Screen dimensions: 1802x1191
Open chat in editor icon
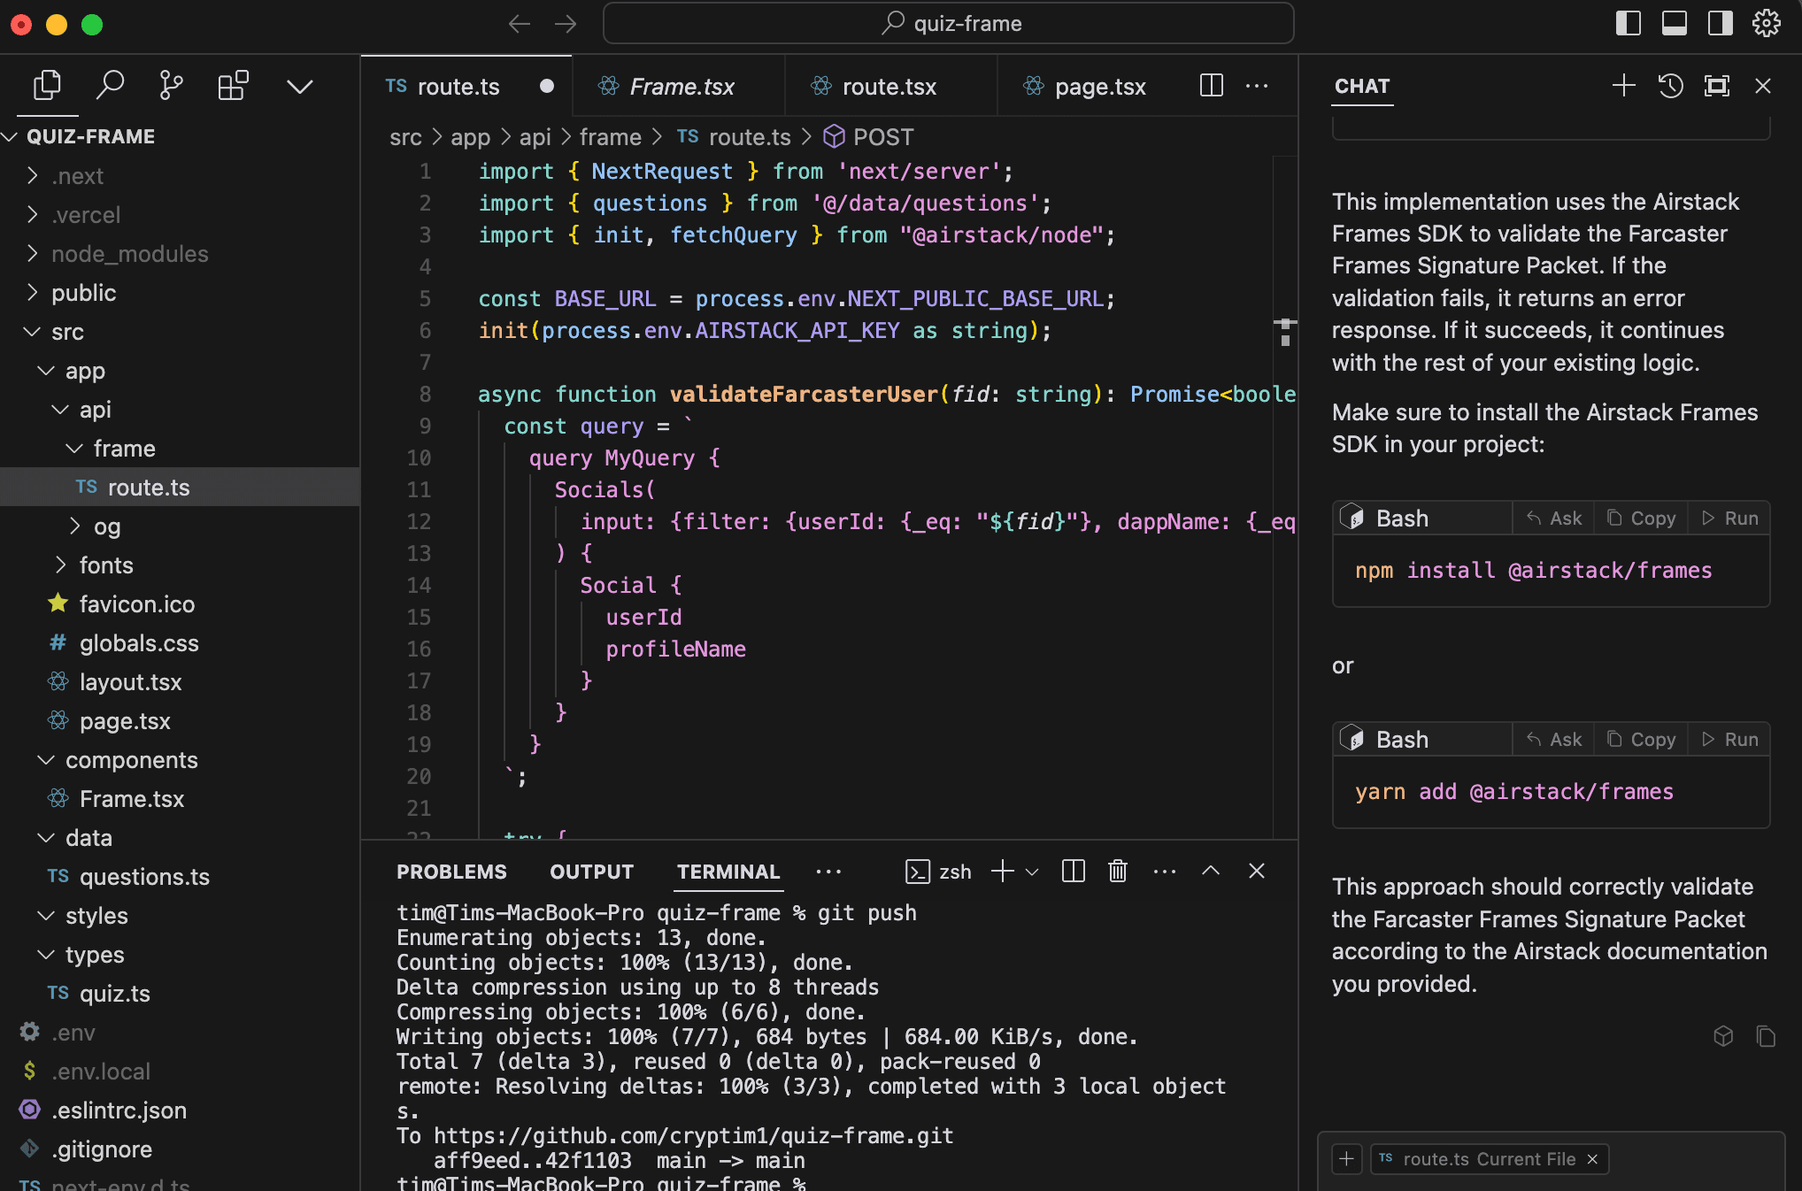point(1717,86)
